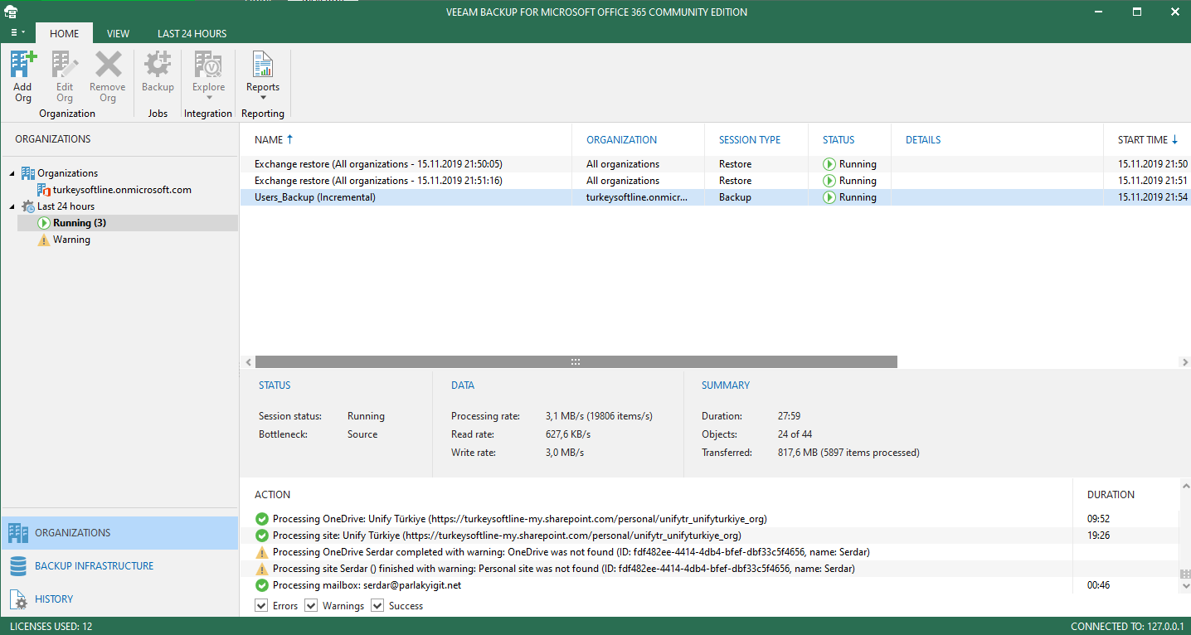Switch to the VIEW ribbon tab
Image resolution: width=1191 pixels, height=635 pixels.
coord(118,33)
